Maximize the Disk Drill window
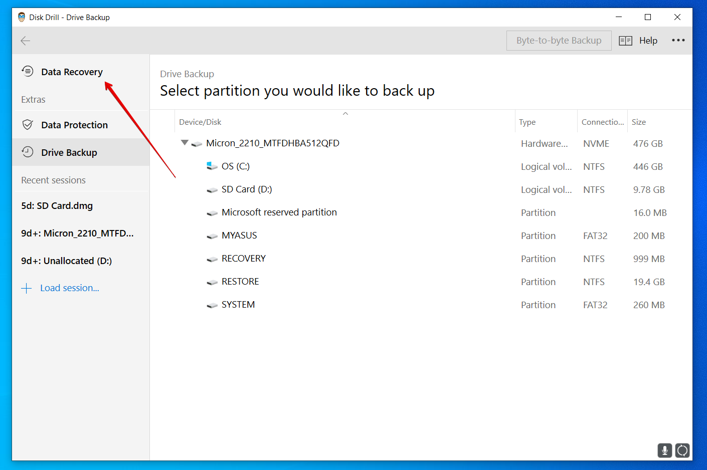 648,17
